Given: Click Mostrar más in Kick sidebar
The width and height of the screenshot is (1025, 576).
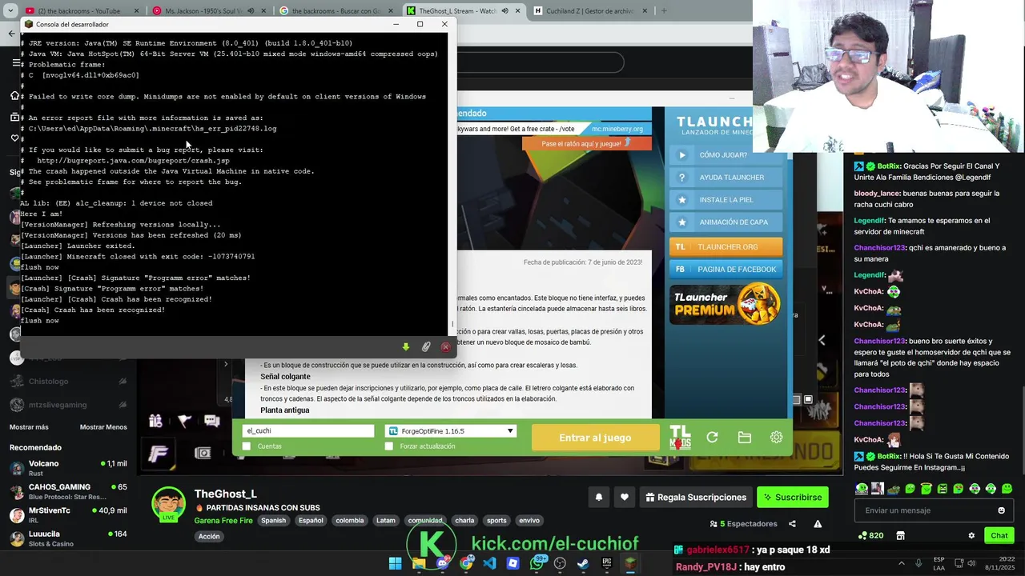Looking at the screenshot, I should (29, 427).
